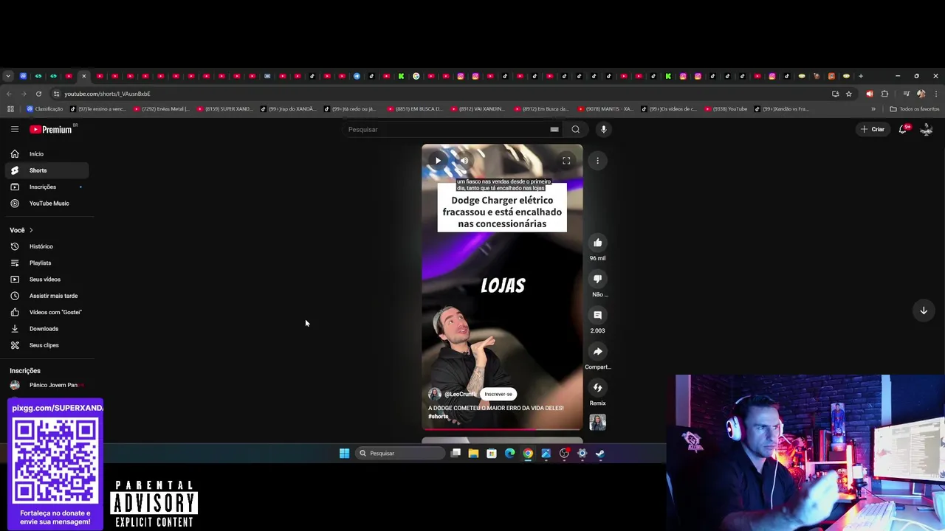
Task: Expand the Você section chevron
Action: pyautogui.click(x=31, y=230)
